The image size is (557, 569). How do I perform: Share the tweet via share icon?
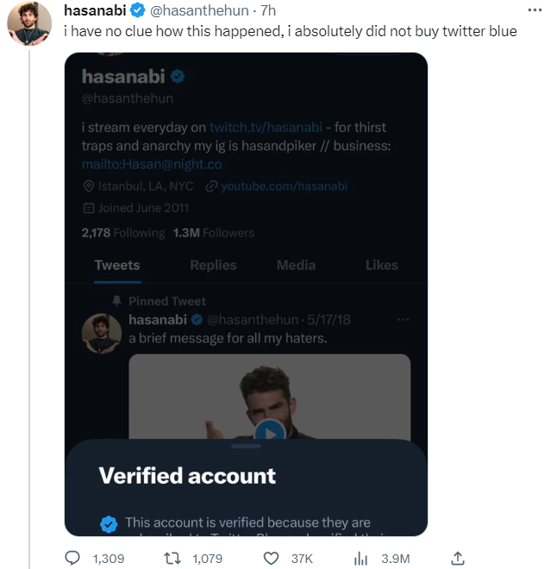tap(458, 559)
